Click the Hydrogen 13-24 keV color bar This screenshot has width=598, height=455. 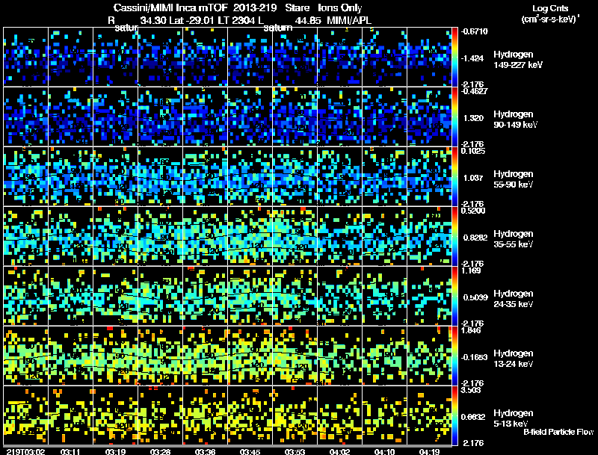[x=454, y=356]
